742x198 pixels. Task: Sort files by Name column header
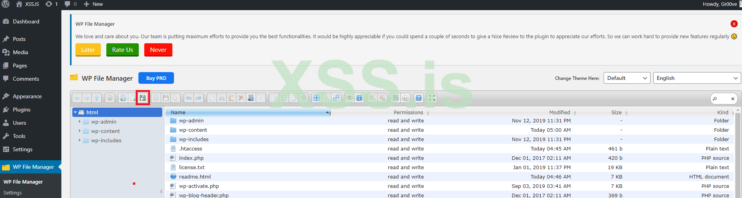tap(248, 112)
